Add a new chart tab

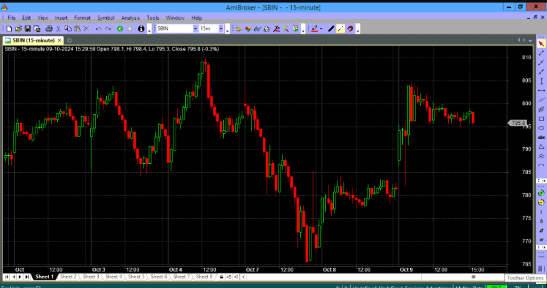[69, 40]
